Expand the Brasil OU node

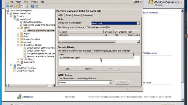pyautogui.click(x=18, y=36)
